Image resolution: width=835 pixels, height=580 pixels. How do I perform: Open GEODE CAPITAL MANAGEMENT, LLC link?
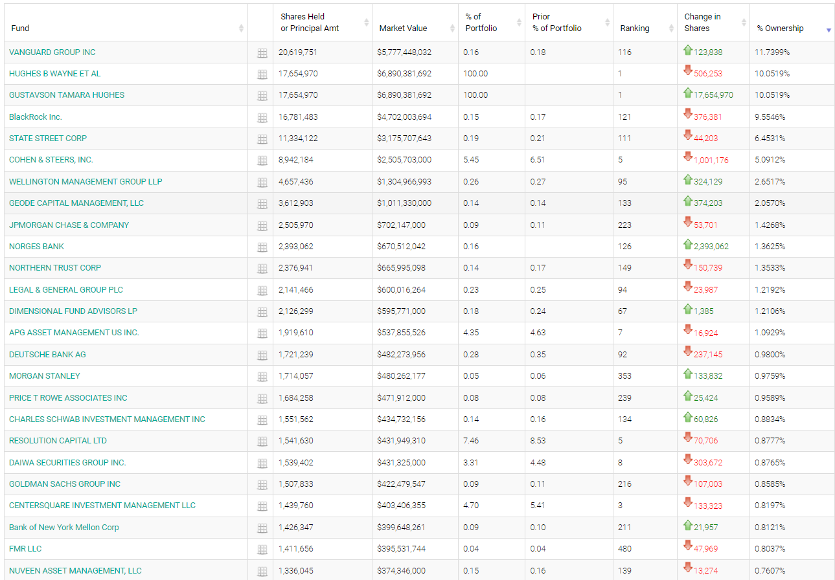pos(76,203)
